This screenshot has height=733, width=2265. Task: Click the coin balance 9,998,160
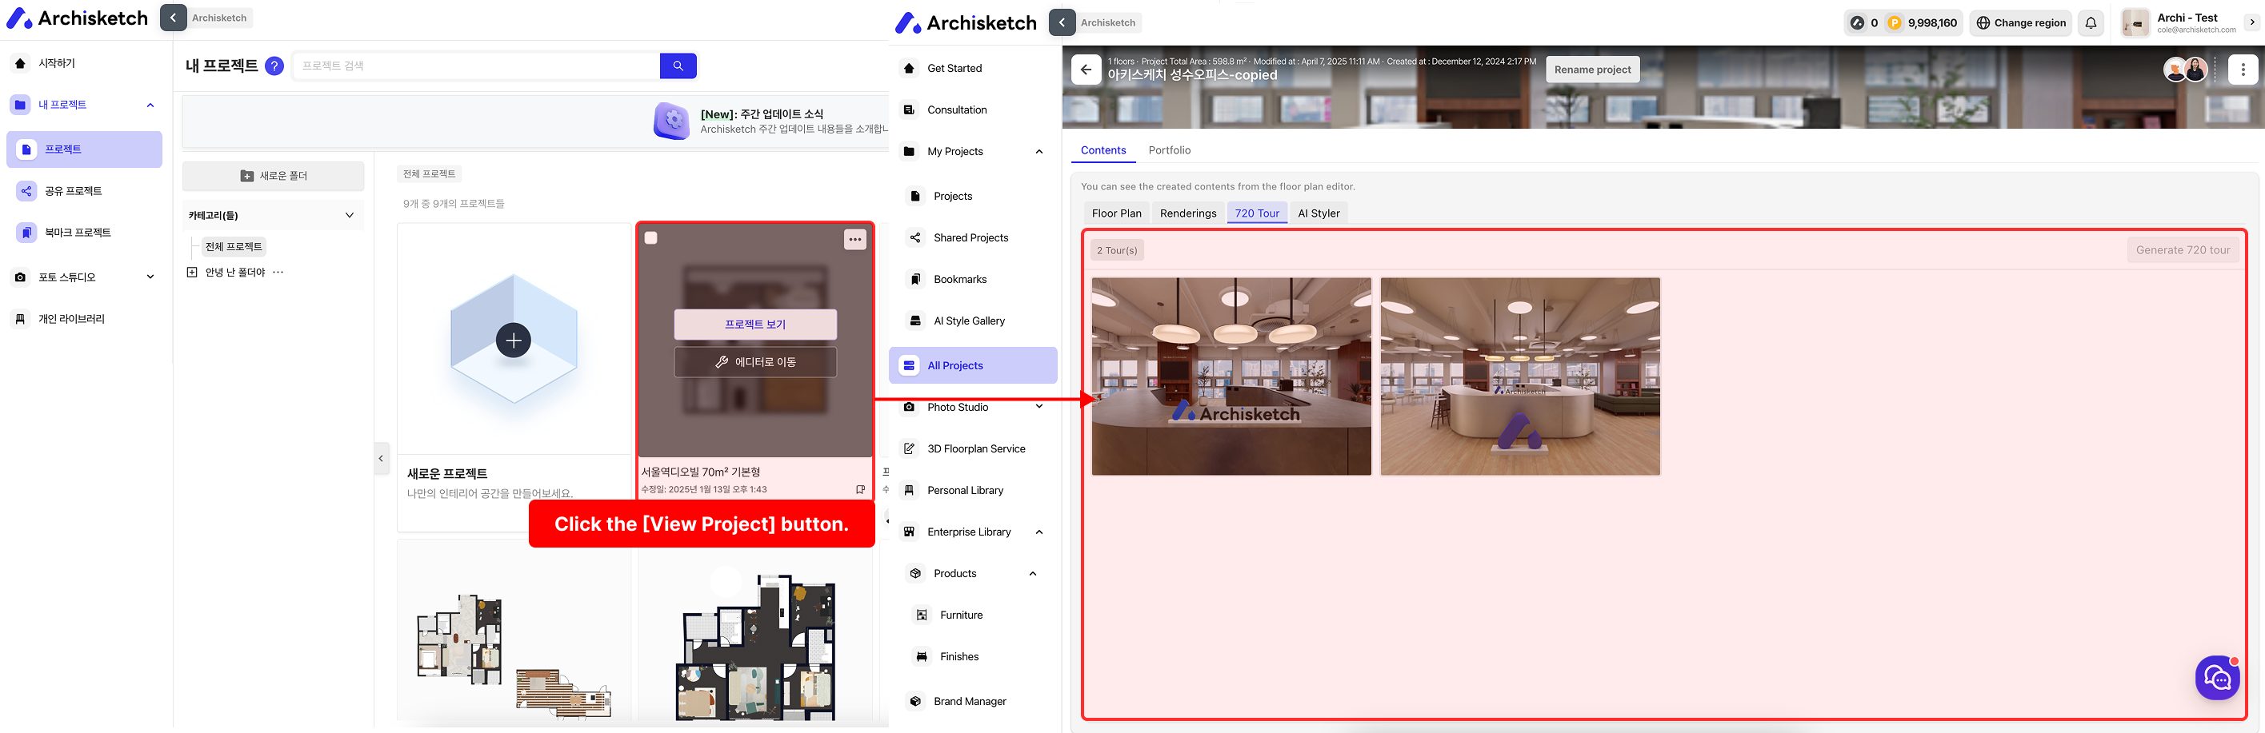1923,23
